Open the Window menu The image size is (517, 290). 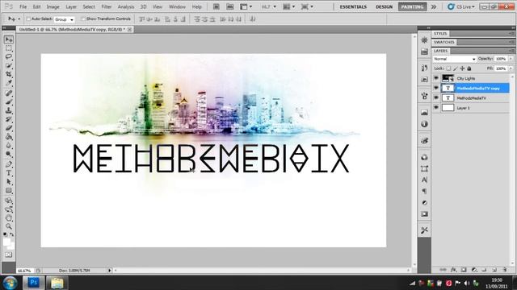[177, 6]
